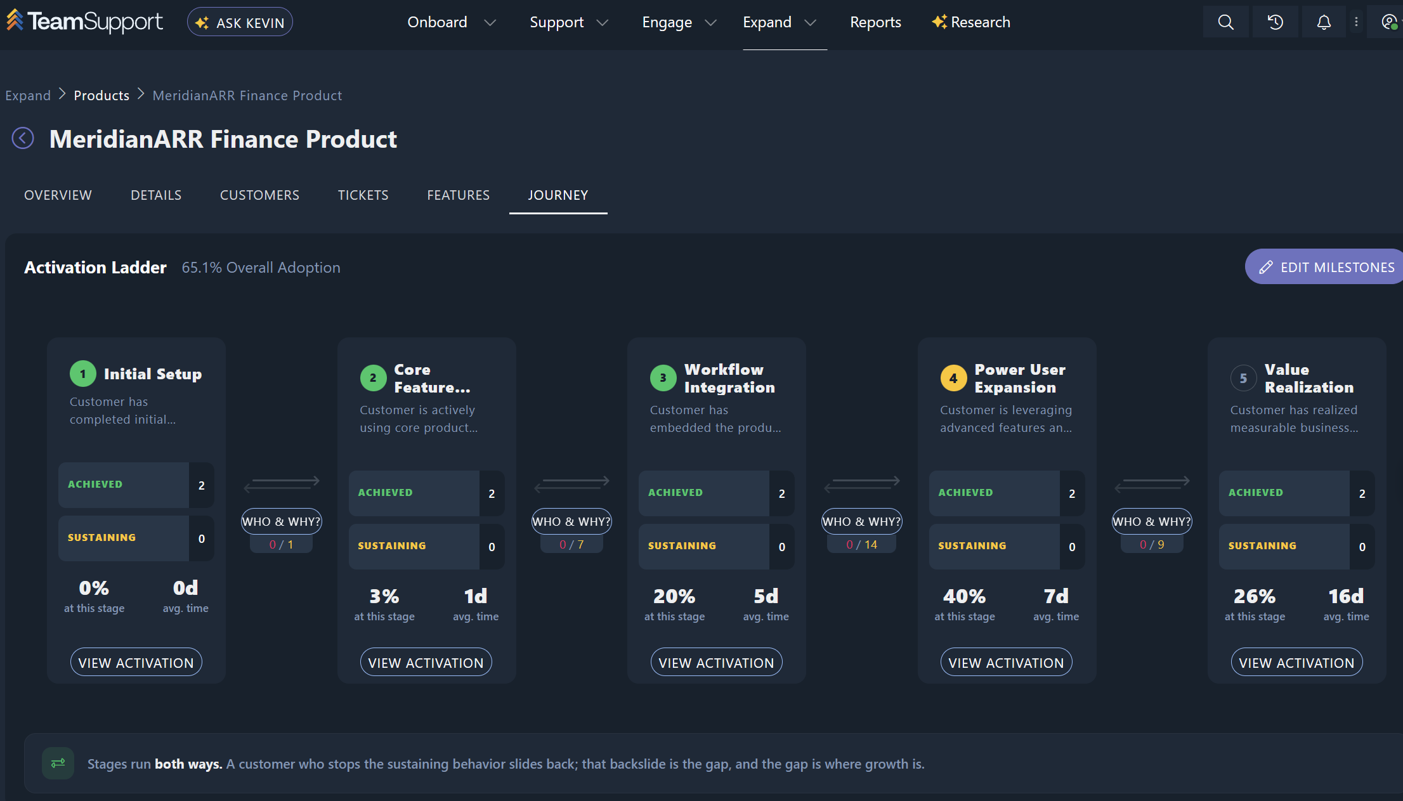Select the Journey tab

(x=558, y=195)
